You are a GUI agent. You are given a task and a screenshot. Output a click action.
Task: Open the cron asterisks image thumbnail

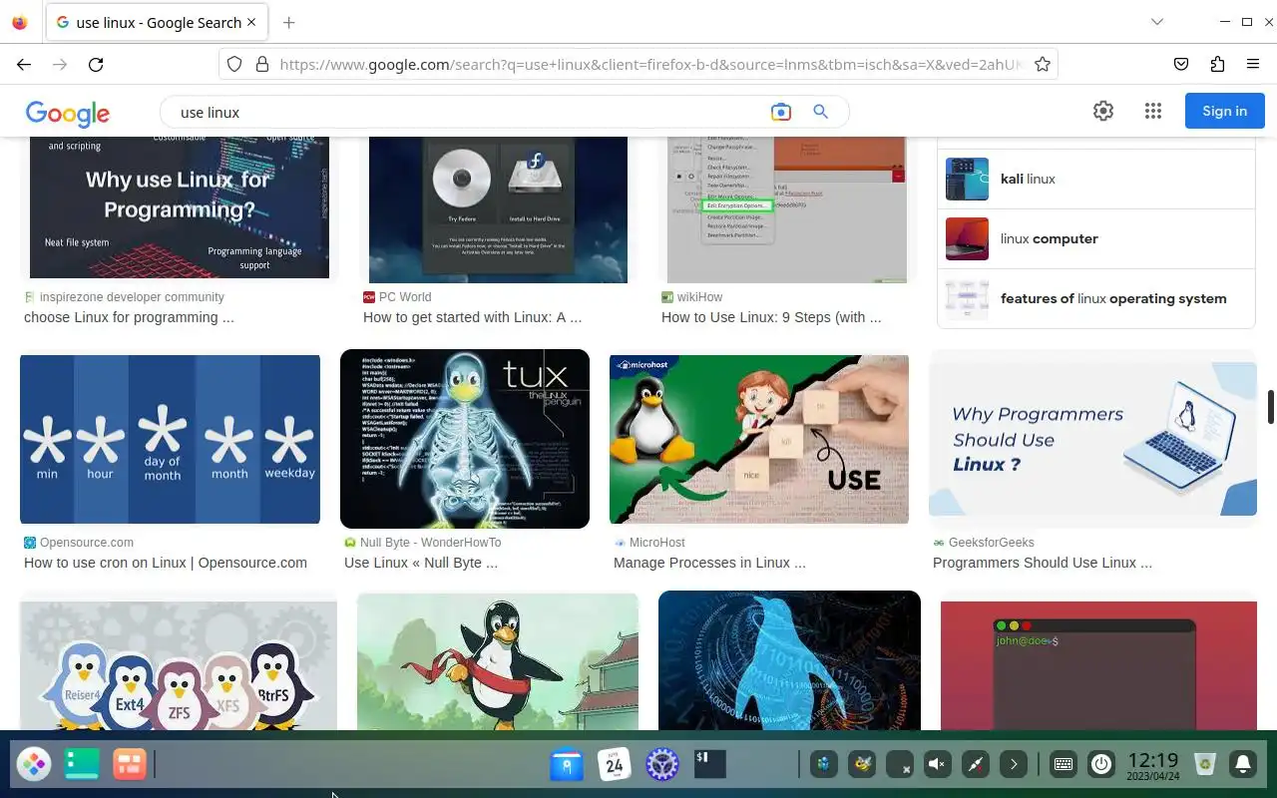click(x=170, y=439)
